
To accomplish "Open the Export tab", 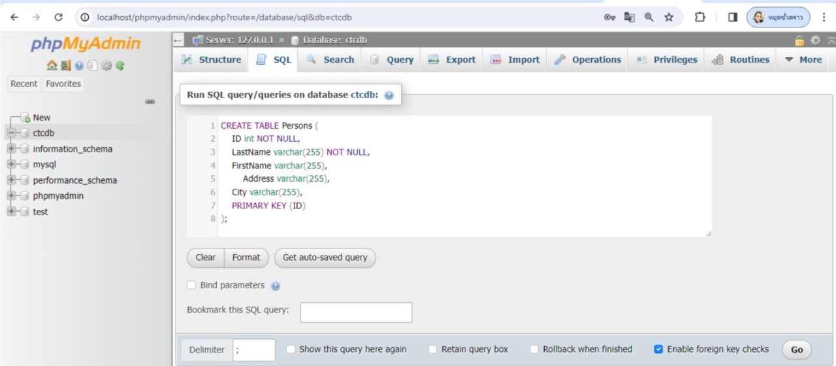I will [452, 59].
